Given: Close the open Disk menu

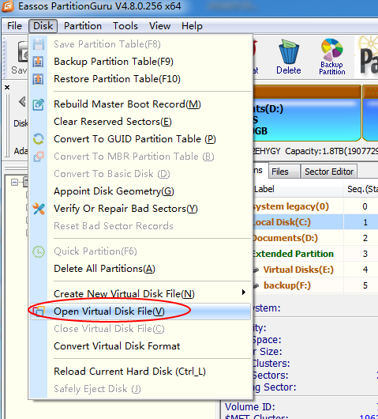Looking at the screenshot, I should 43,26.
